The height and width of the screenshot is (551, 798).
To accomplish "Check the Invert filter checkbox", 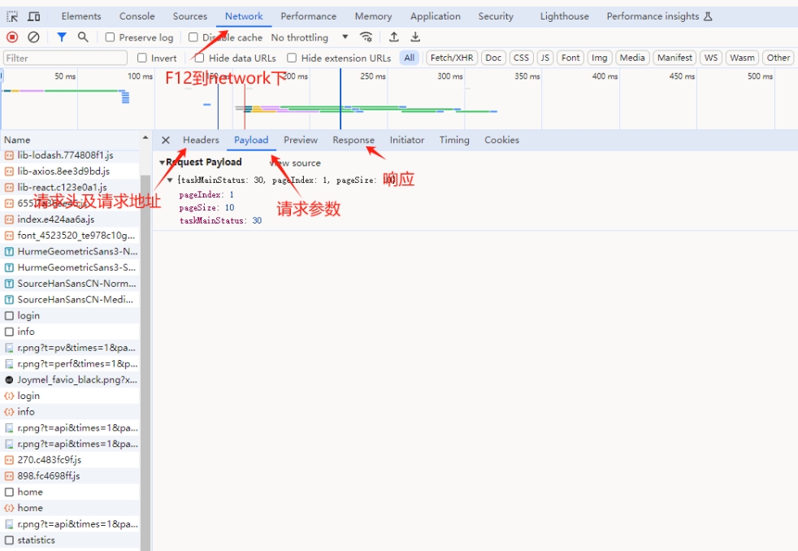I will 142,58.
